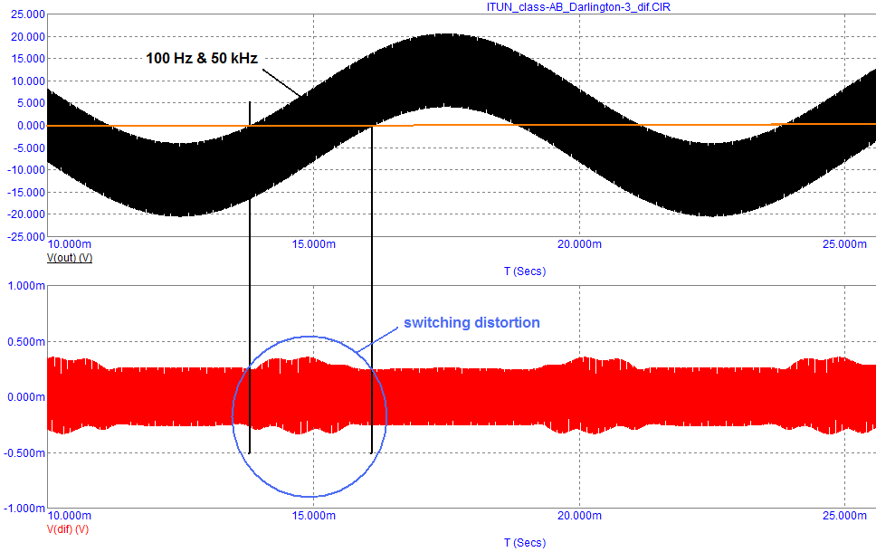
Task: Click the 'switching distortion' annotation text
Action: [472, 322]
